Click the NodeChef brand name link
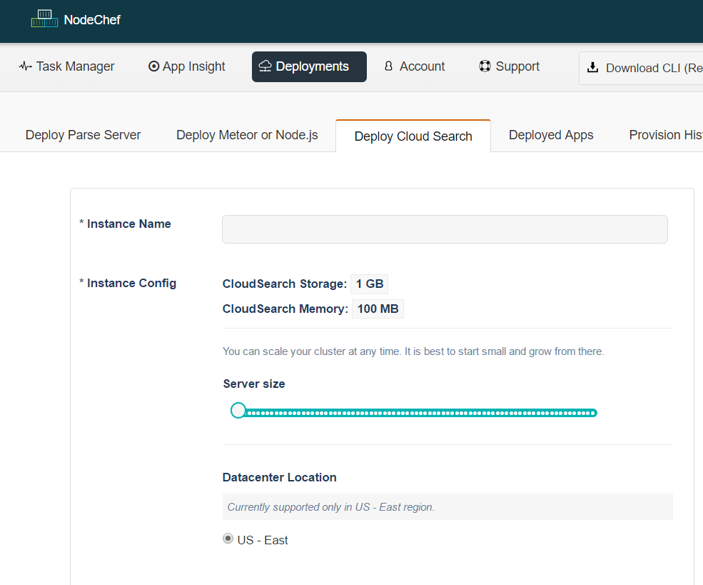This screenshot has width=703, height=585. click(92, 20)
